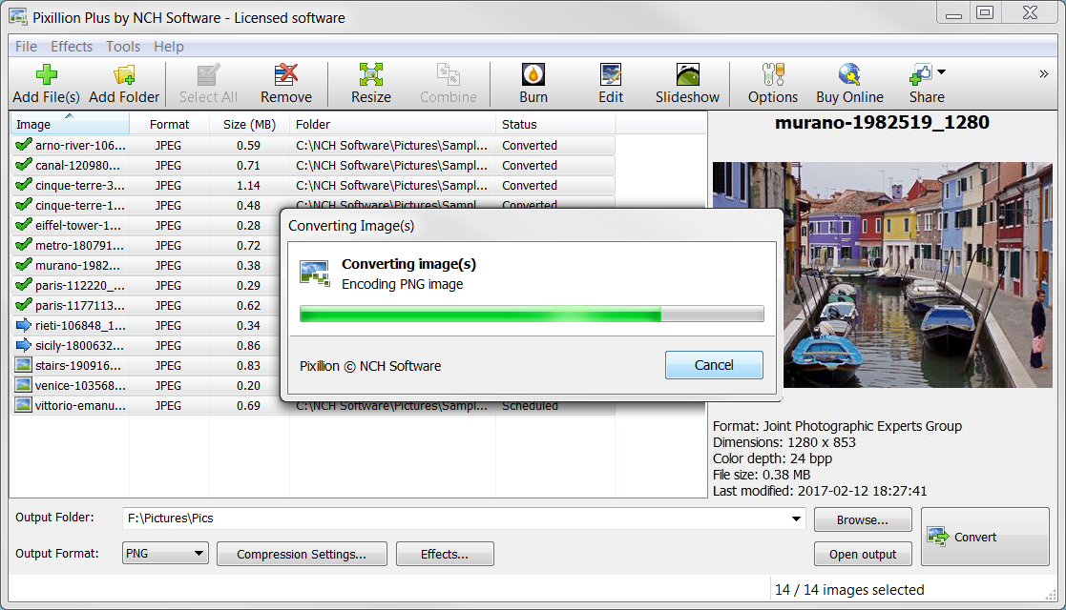
Task: Click the Scheduled status for vittorio-emanu
Action: point(530,405)
